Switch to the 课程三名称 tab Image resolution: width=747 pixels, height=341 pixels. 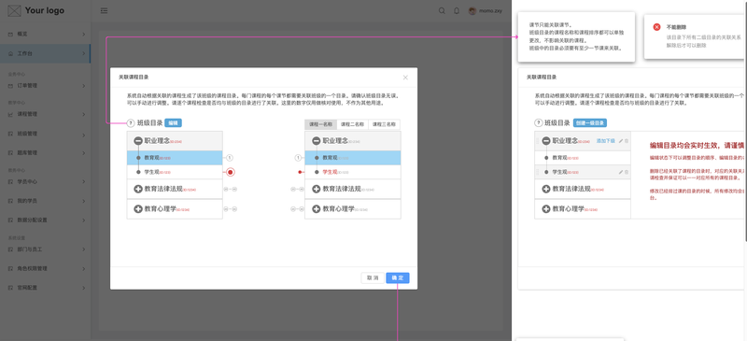click(384, 124)
